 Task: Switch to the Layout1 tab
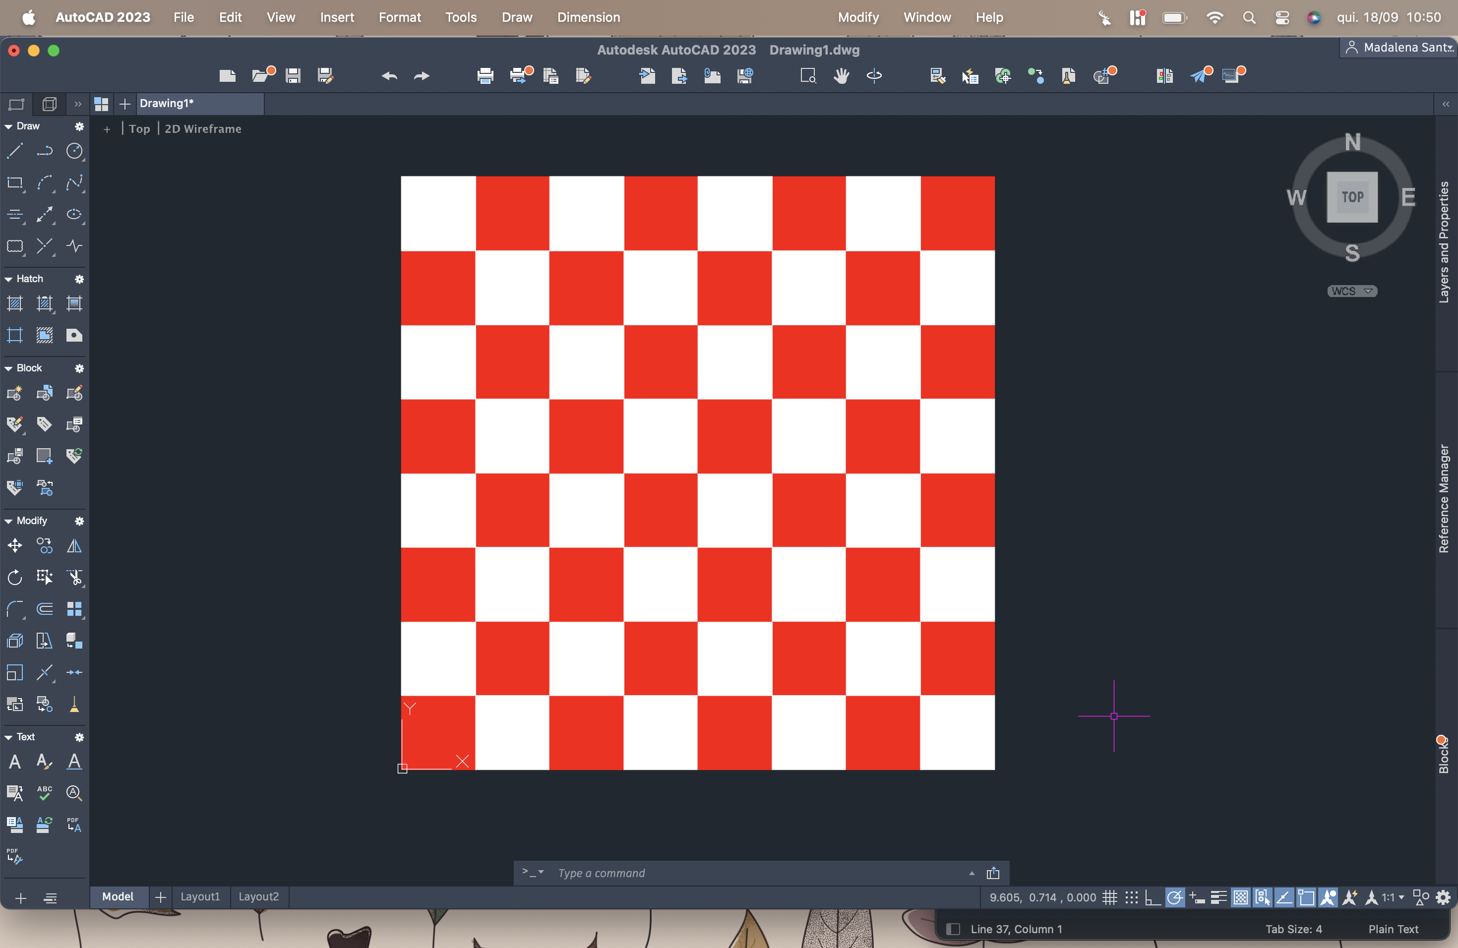pyautogui.click(x=200, y=896)
